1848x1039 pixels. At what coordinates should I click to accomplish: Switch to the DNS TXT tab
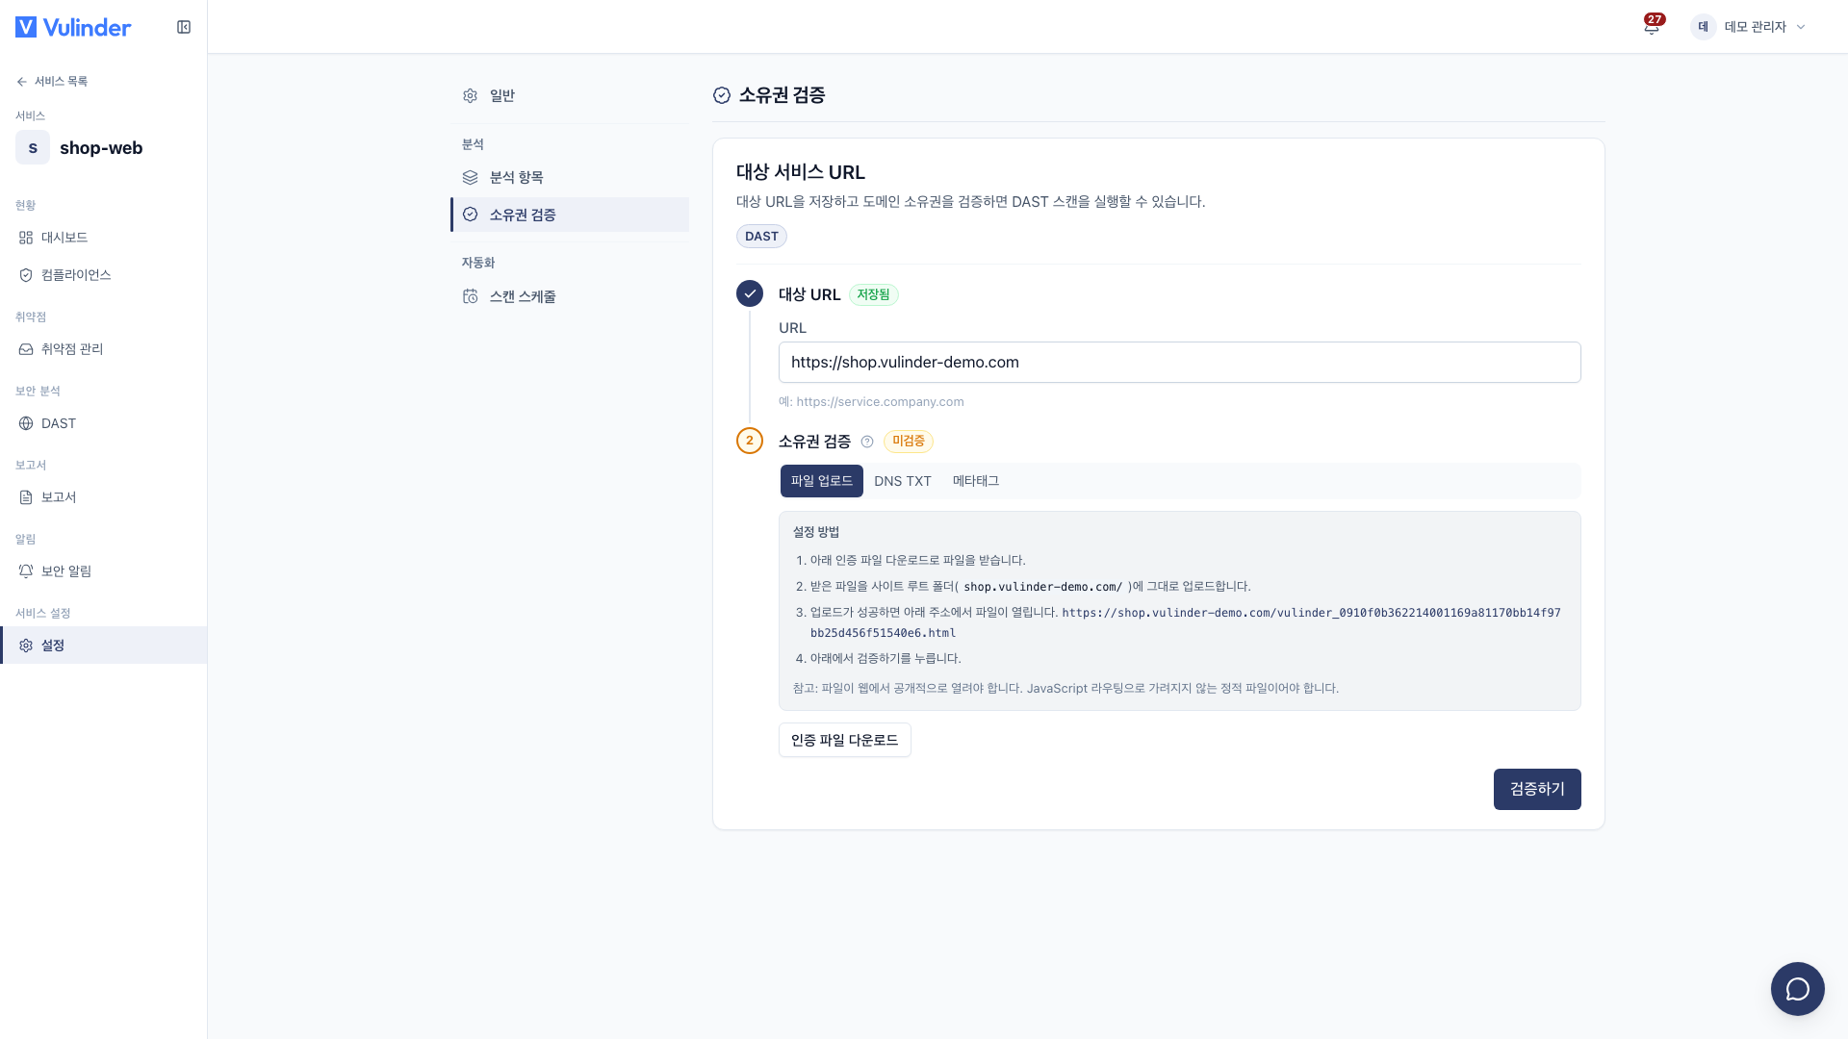pyautogui.click(x=903, y=481)
